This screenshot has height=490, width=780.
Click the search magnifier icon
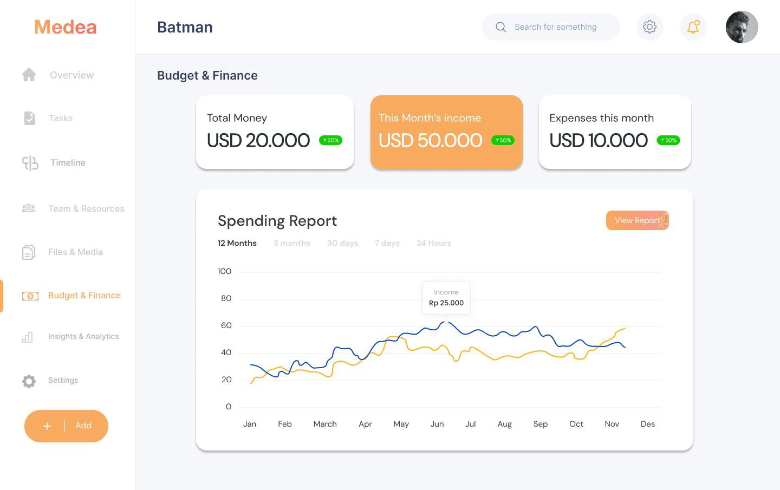click(x=500, y=27)
